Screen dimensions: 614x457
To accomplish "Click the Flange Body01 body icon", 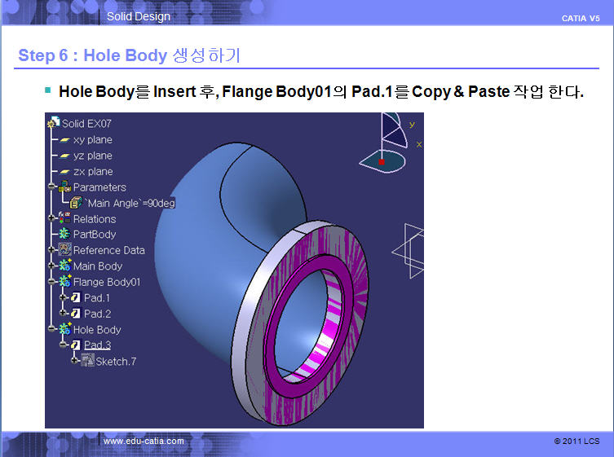I will pos(64,281).
